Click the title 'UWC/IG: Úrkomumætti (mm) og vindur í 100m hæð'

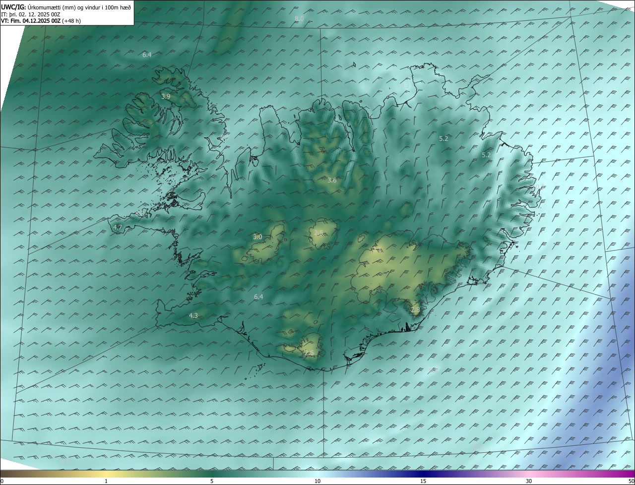pyautogui.click(x=66, y=7)
